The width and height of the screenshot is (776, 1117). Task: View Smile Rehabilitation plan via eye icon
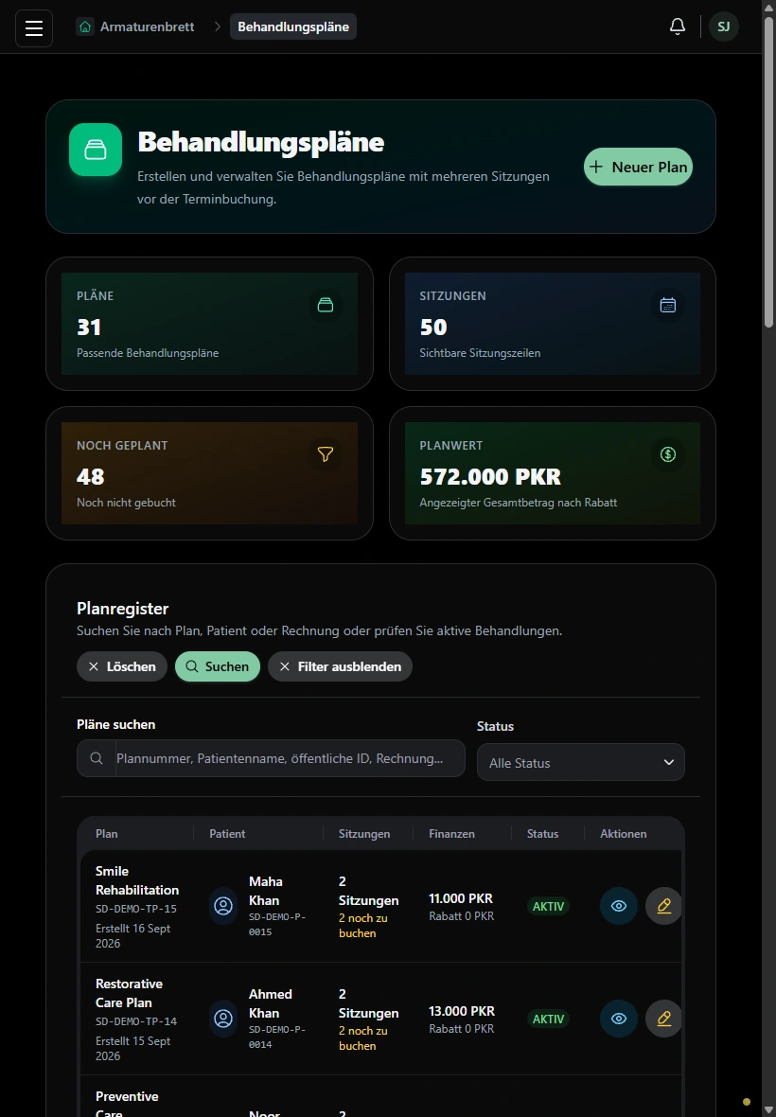(619, 906)
